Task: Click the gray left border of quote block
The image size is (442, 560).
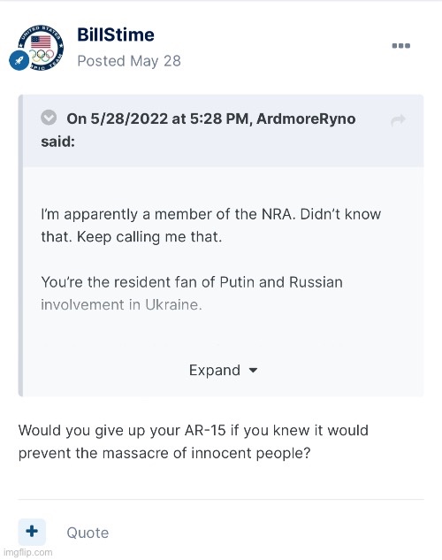Action: [x=20, y=246]
